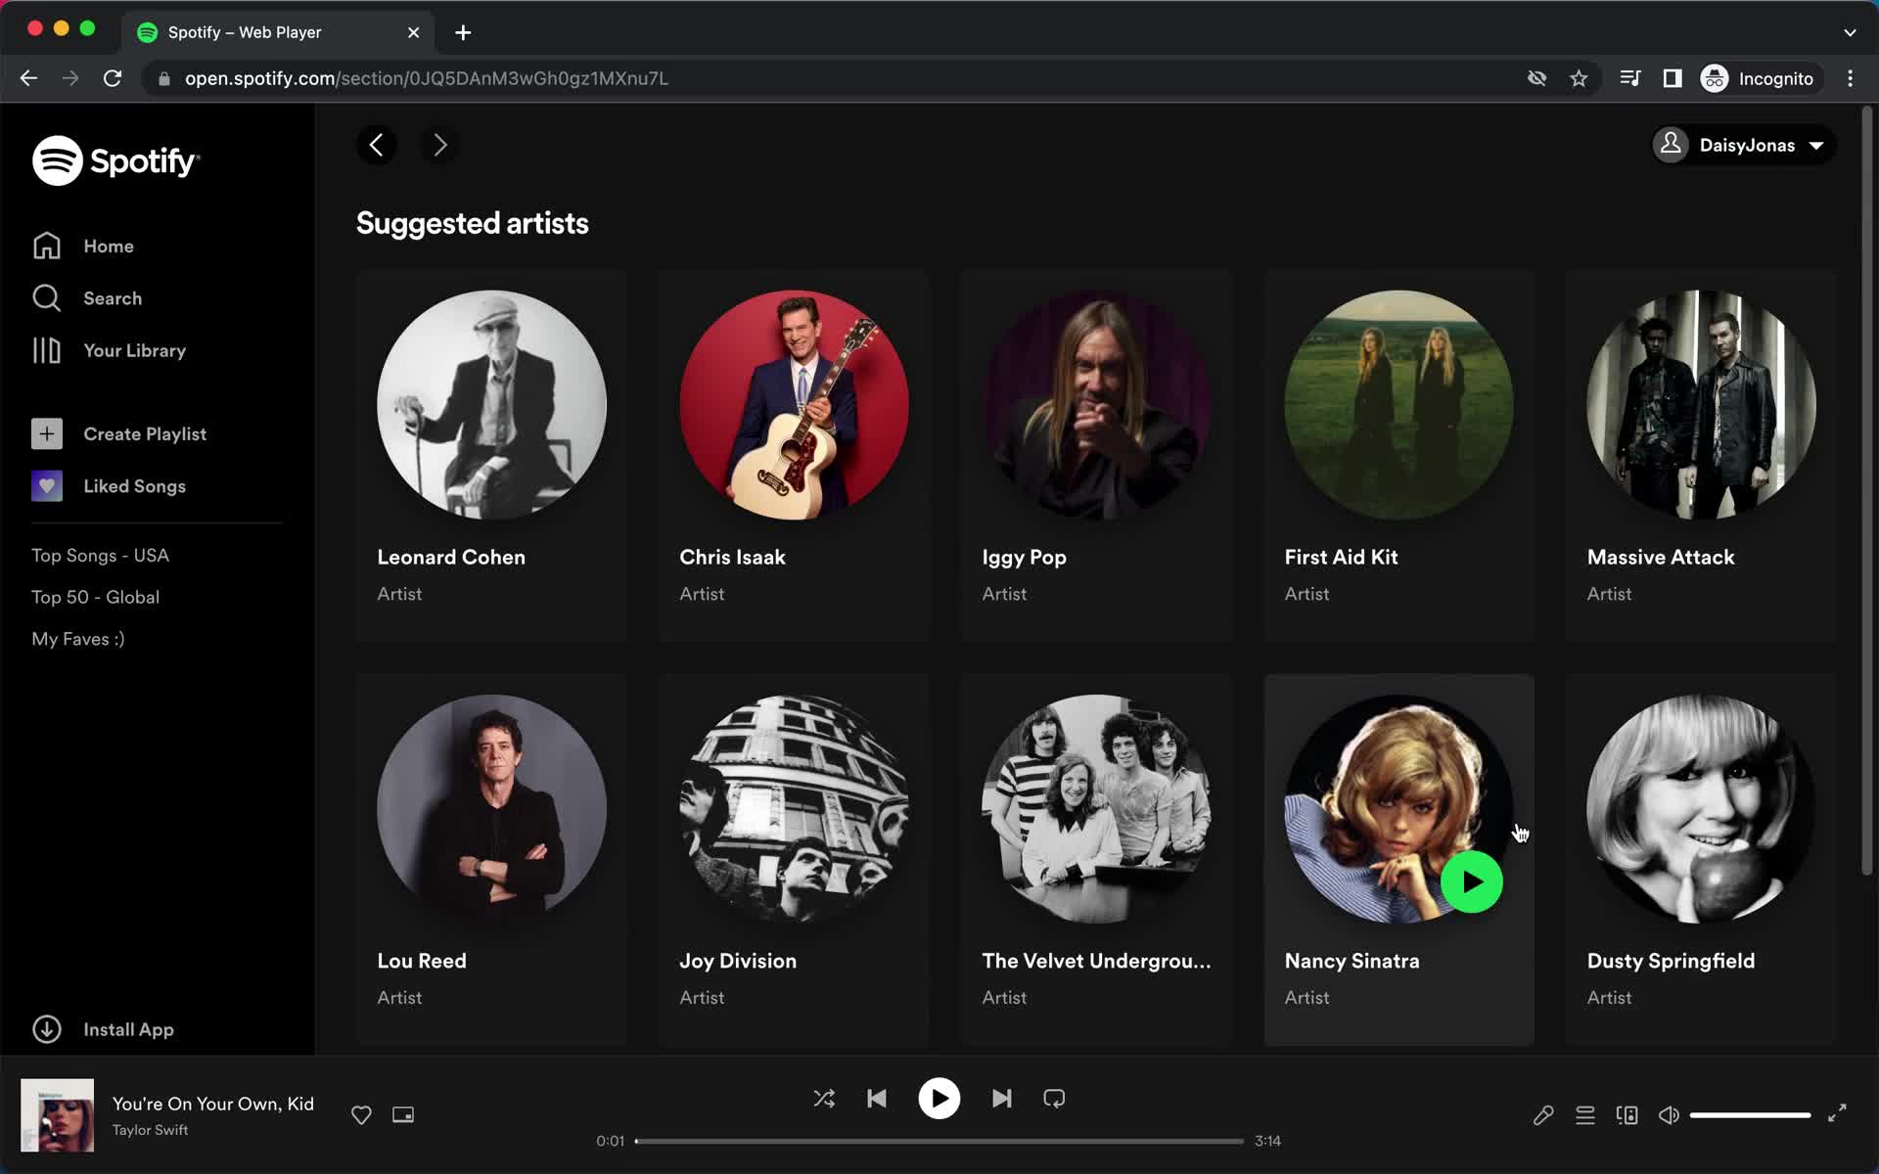Open a new browser tab
Image resolution: width=1879 pixels, height=1174 pixels.
[463, 32]
